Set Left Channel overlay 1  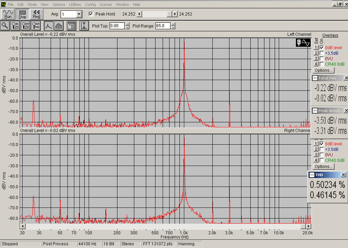pos(316,48)
